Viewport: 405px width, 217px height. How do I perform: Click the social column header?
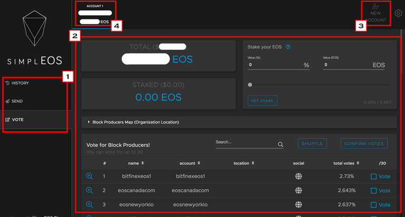(298, 163)
